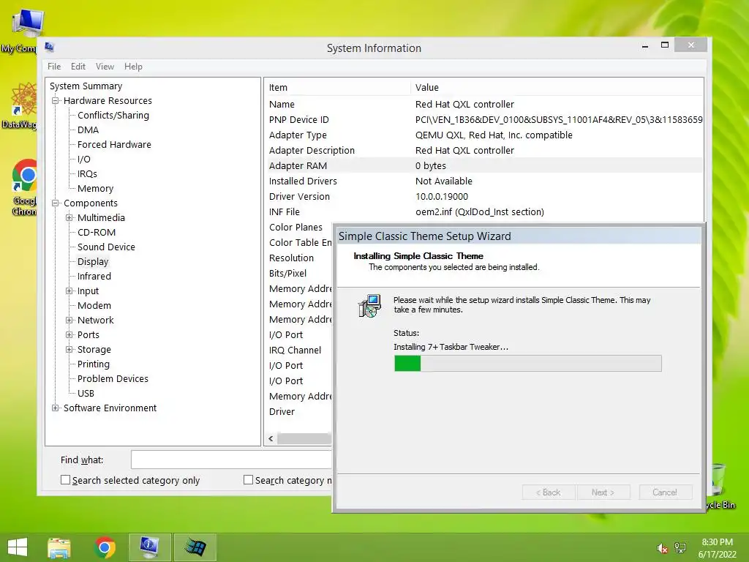
Task: Click the muted volume tray icon
Action: click(x=662, y=548)
